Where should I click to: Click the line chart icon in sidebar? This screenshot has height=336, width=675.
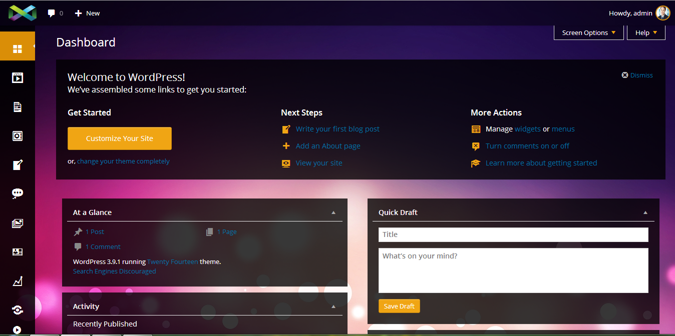tap(18, 281)
